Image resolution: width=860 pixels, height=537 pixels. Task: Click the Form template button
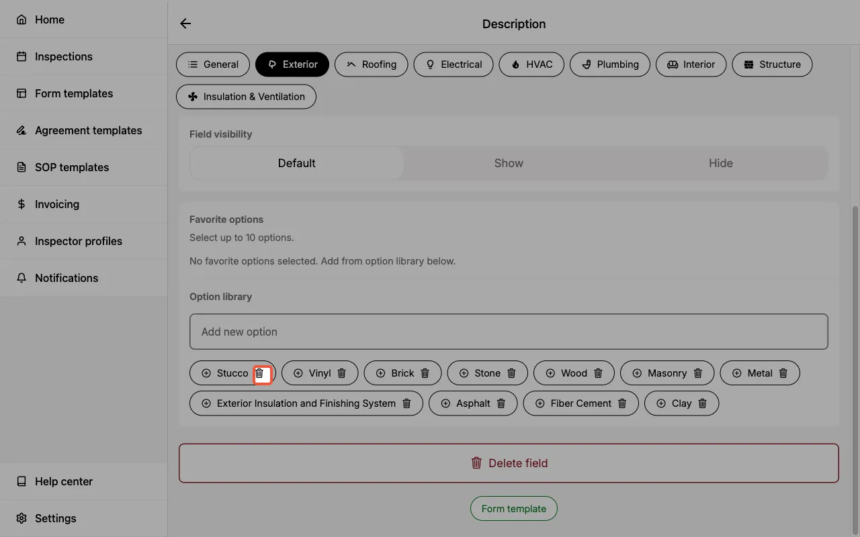513,508
